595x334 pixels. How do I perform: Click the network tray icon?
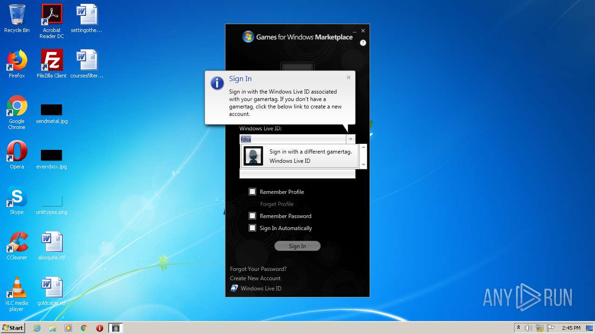pyautogui.click(x=540, y=328)
